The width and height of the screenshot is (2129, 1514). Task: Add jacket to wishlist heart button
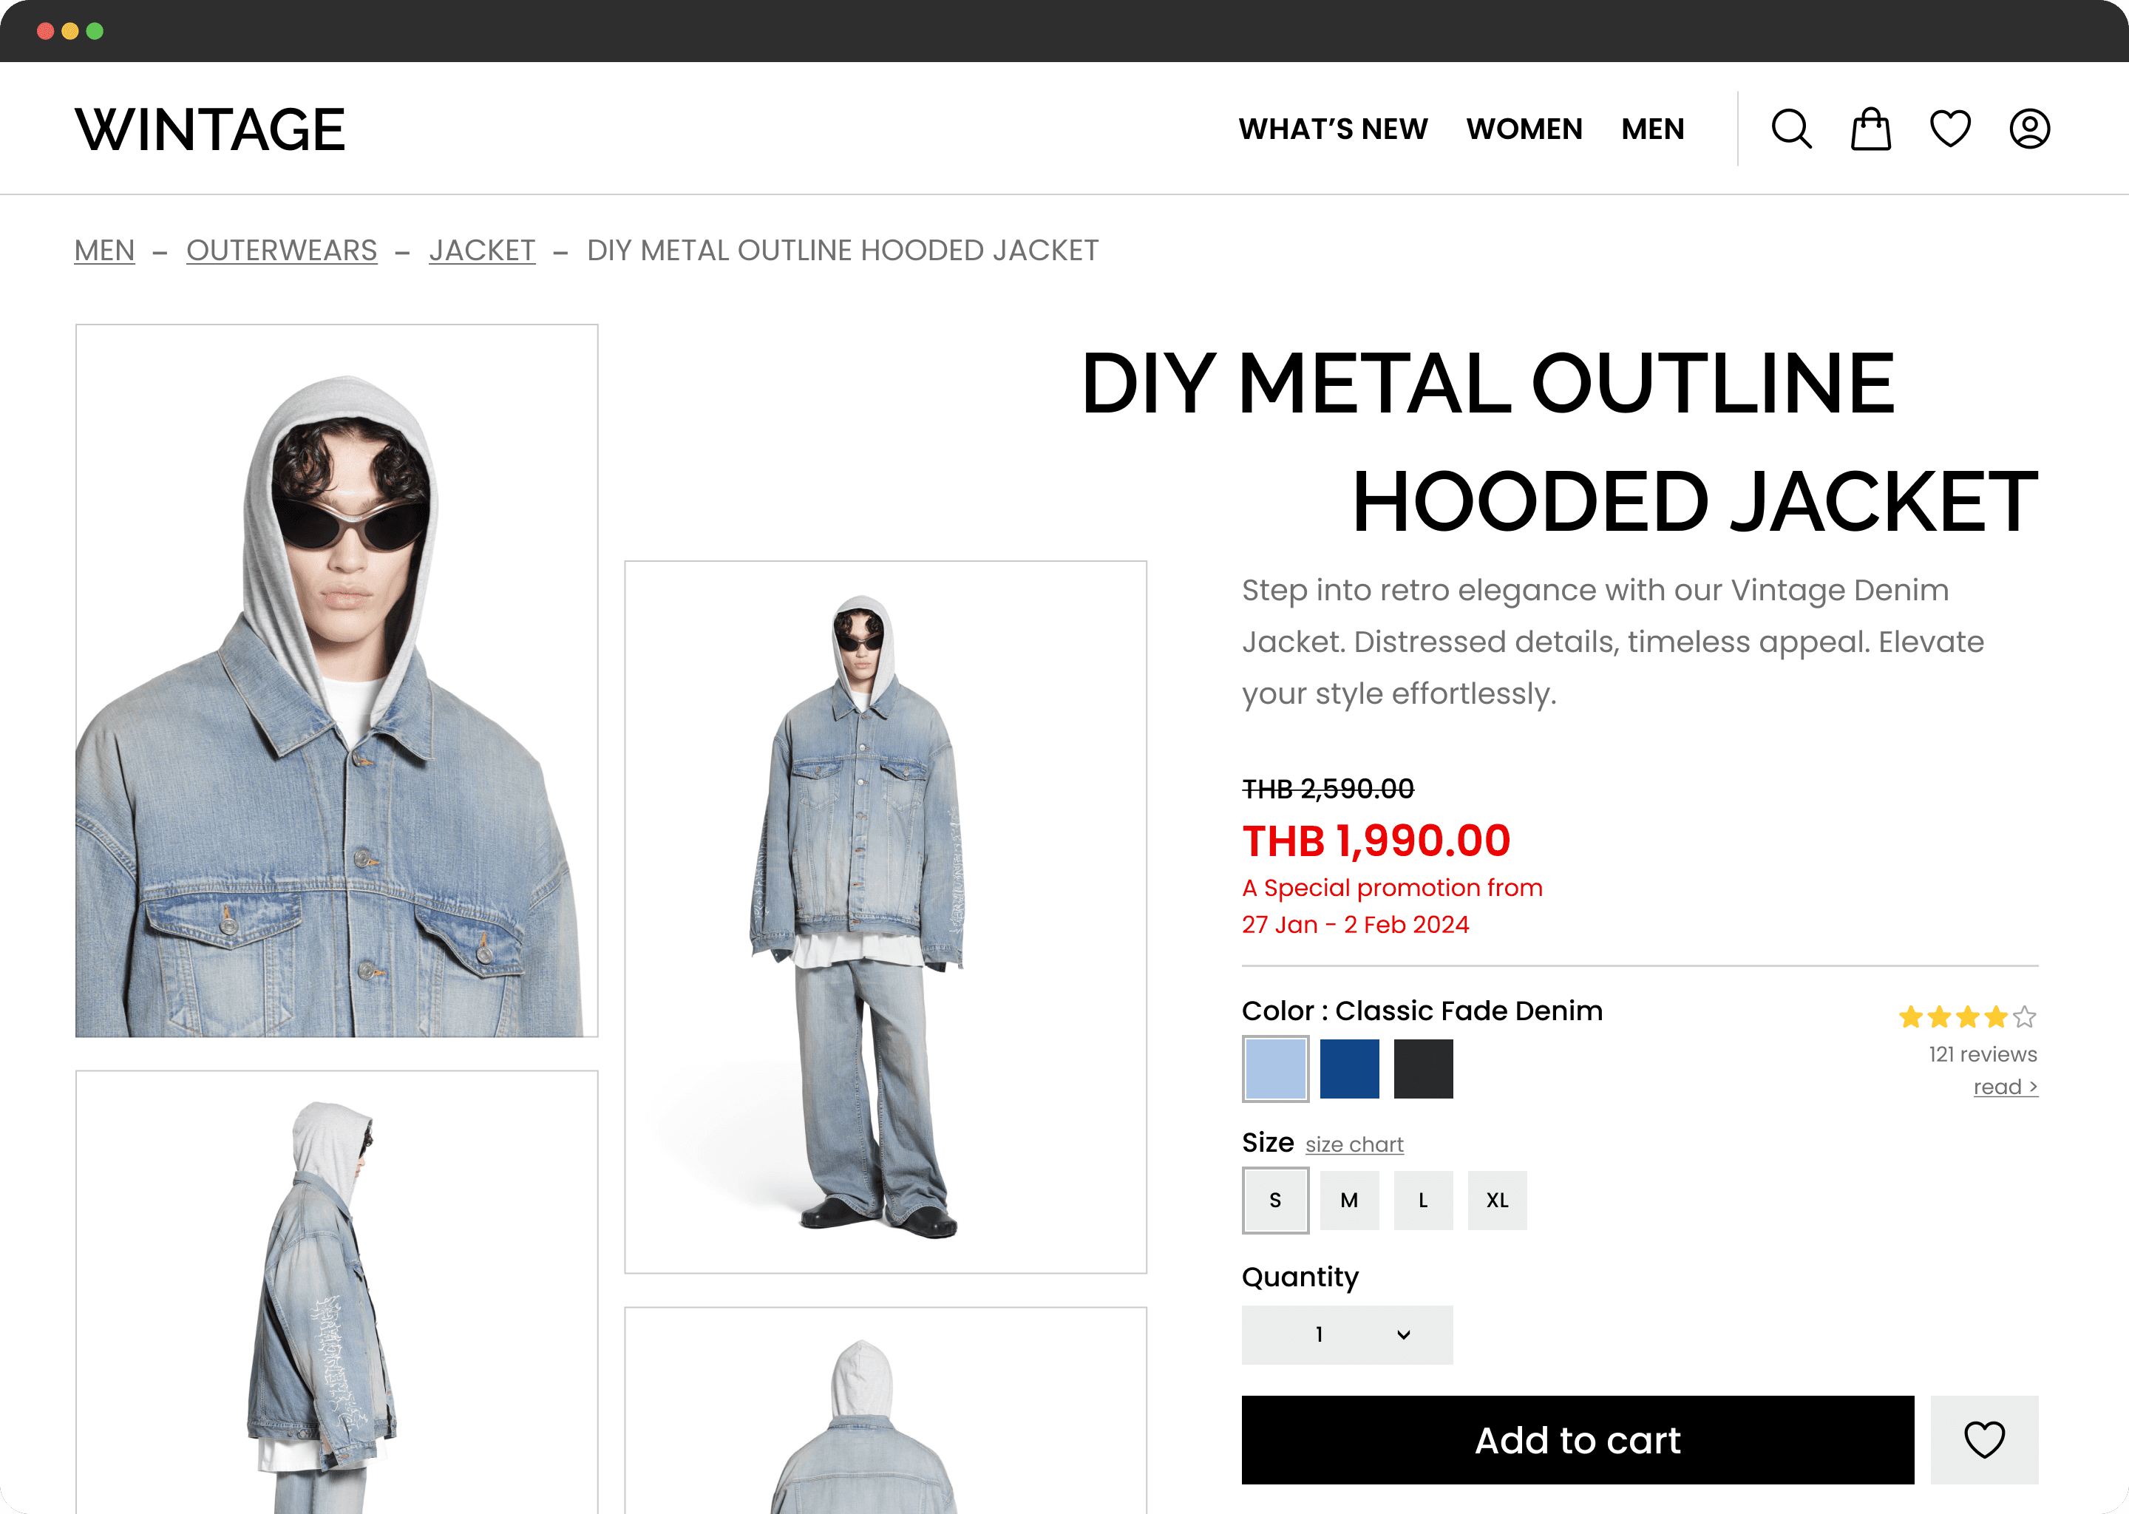tap(1985, 1439)
